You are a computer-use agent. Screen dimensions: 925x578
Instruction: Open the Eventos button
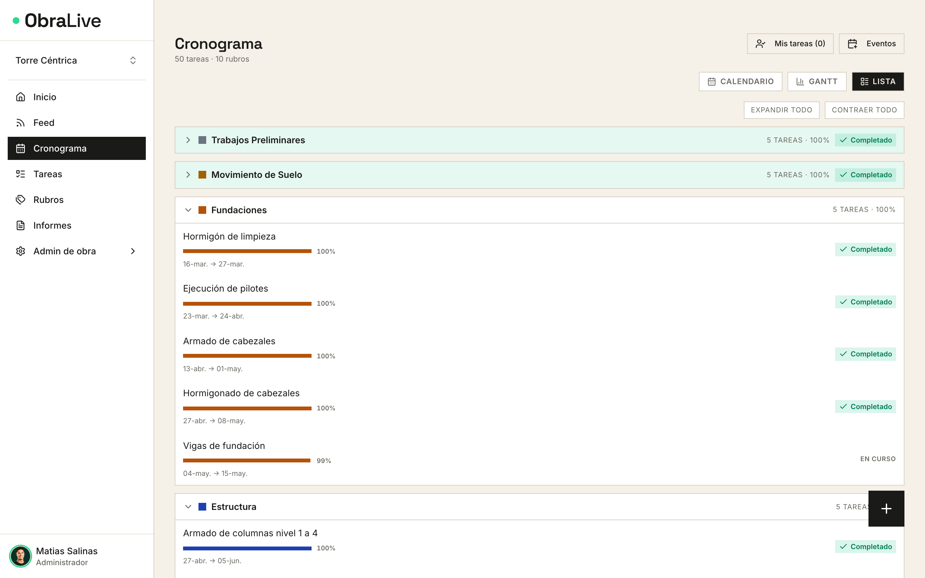pos(871,44)
